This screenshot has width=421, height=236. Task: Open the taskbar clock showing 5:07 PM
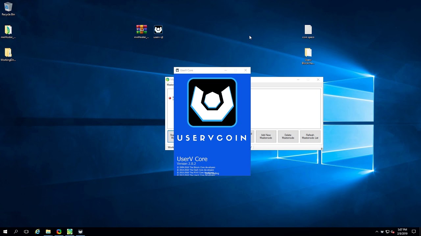[402, 231]
